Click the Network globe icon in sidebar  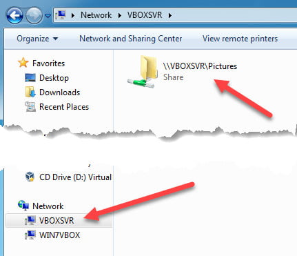(23, 206)
